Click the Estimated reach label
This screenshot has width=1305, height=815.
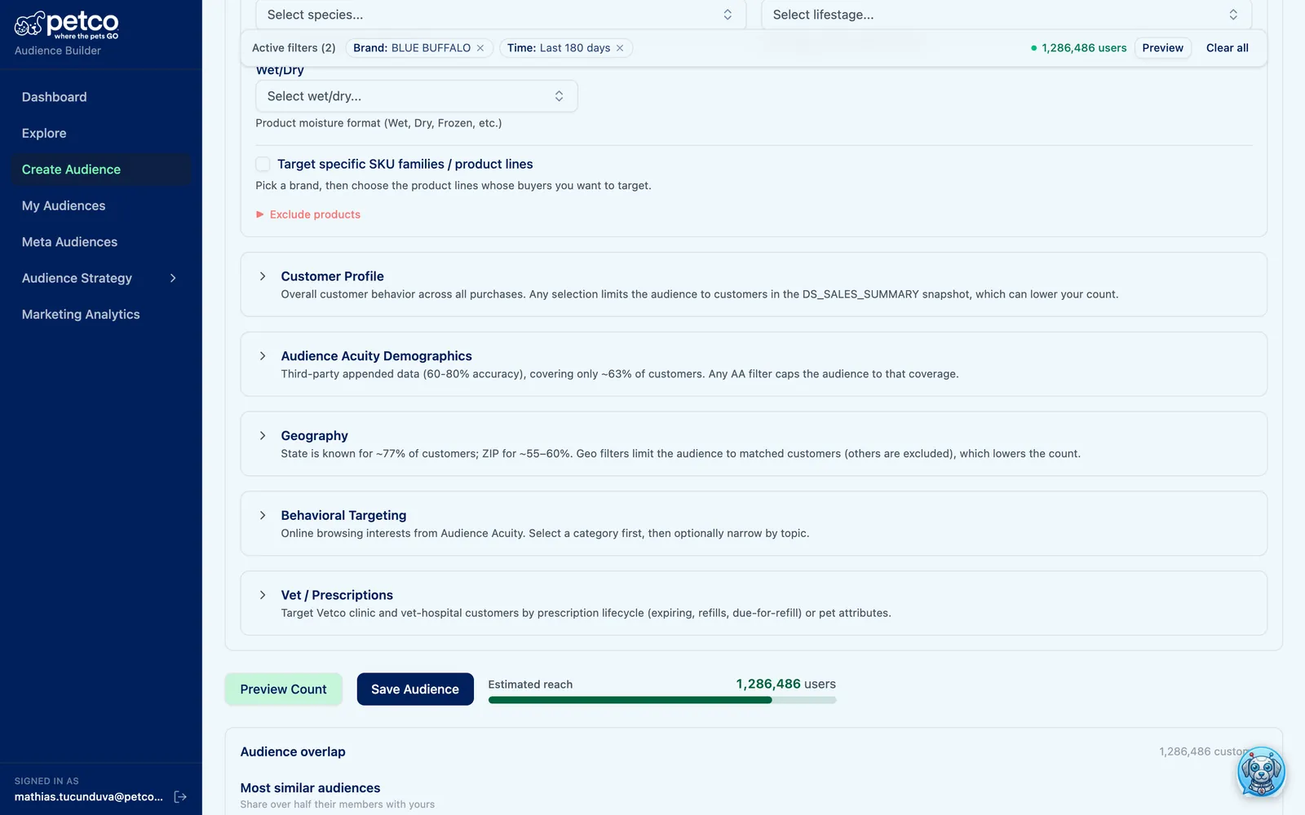530,685
